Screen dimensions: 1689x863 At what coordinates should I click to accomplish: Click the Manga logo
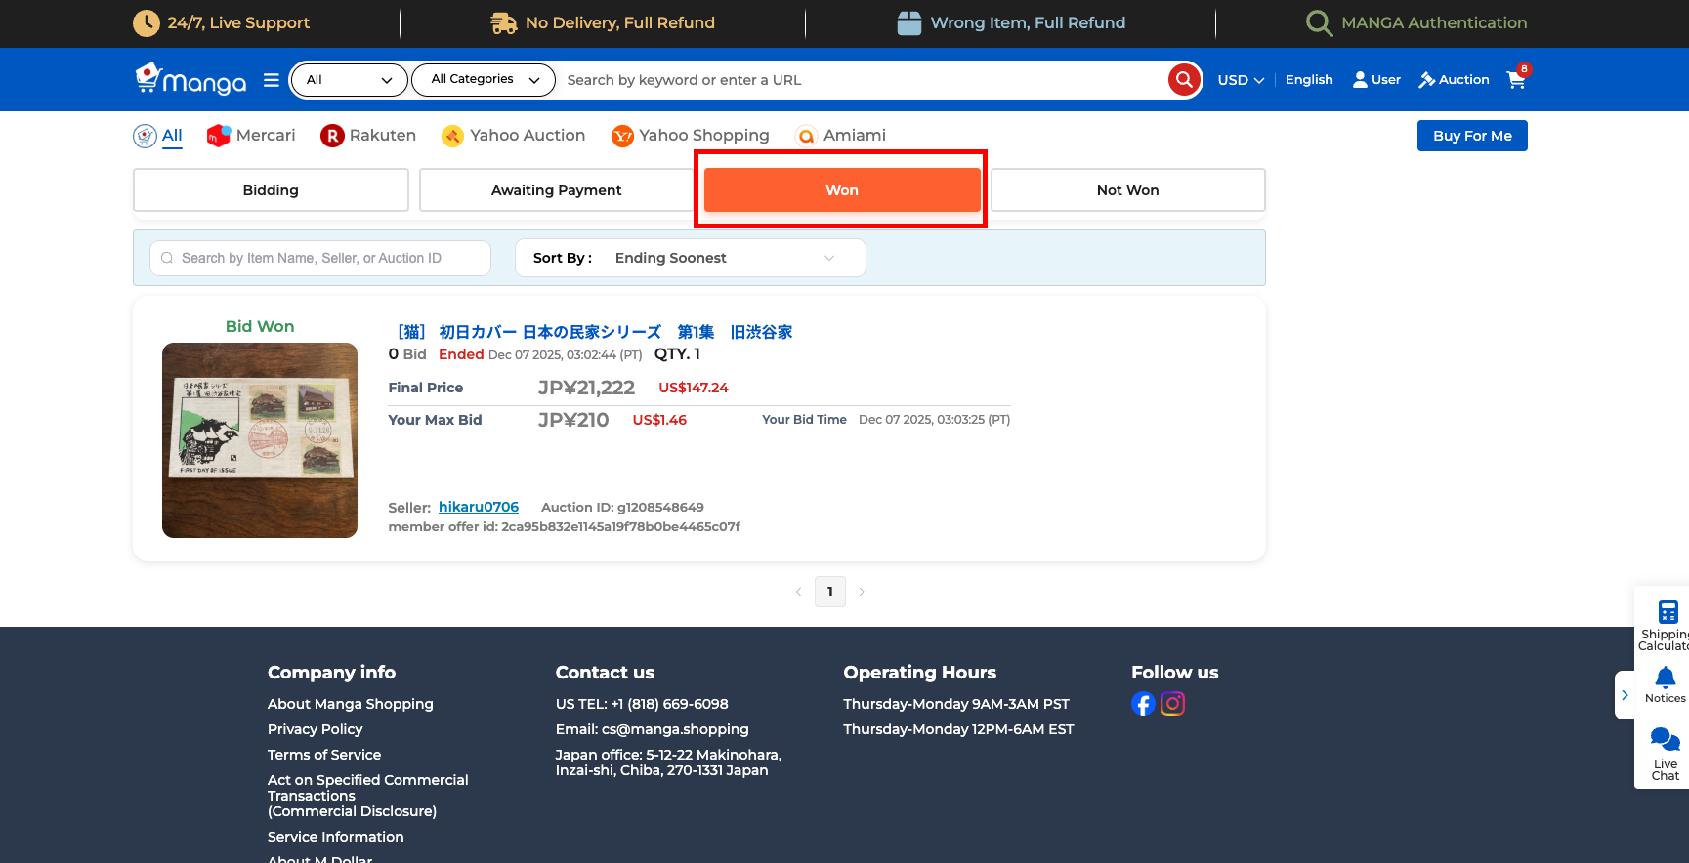191,79
